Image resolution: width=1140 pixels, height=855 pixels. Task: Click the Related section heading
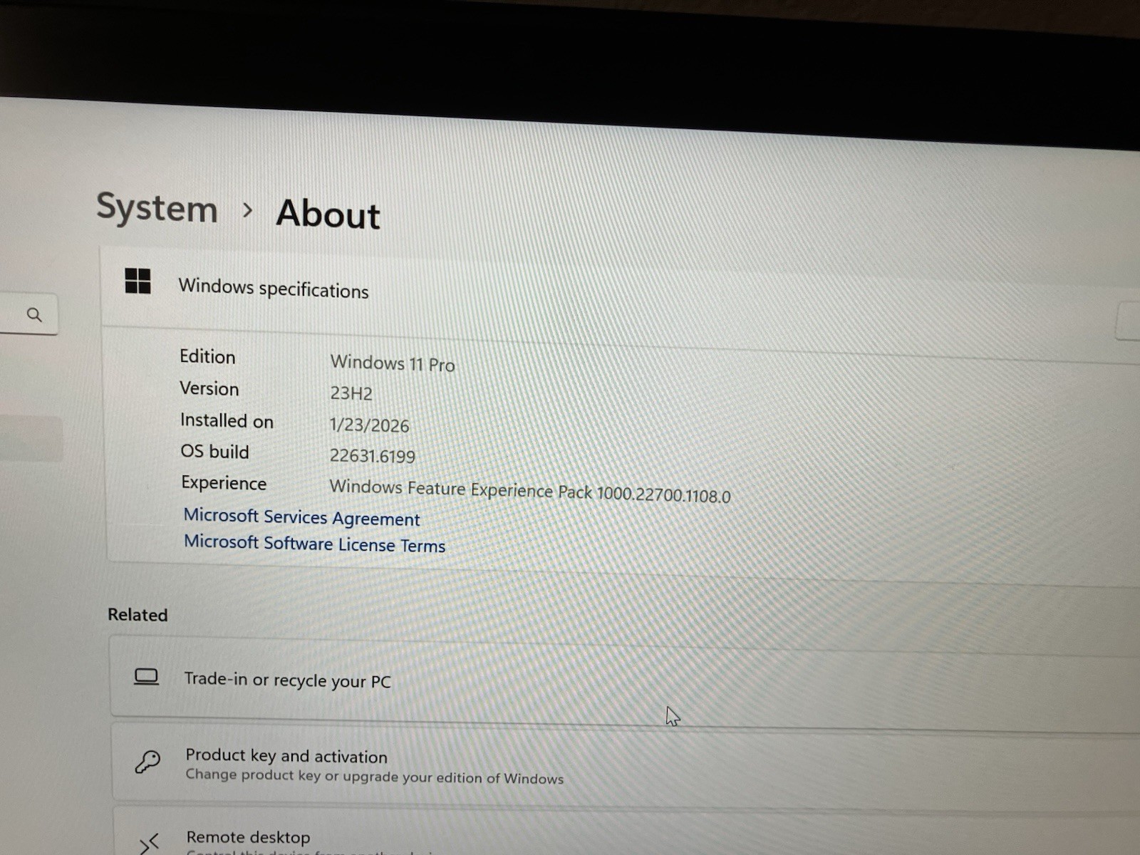(x=138, y=615)
